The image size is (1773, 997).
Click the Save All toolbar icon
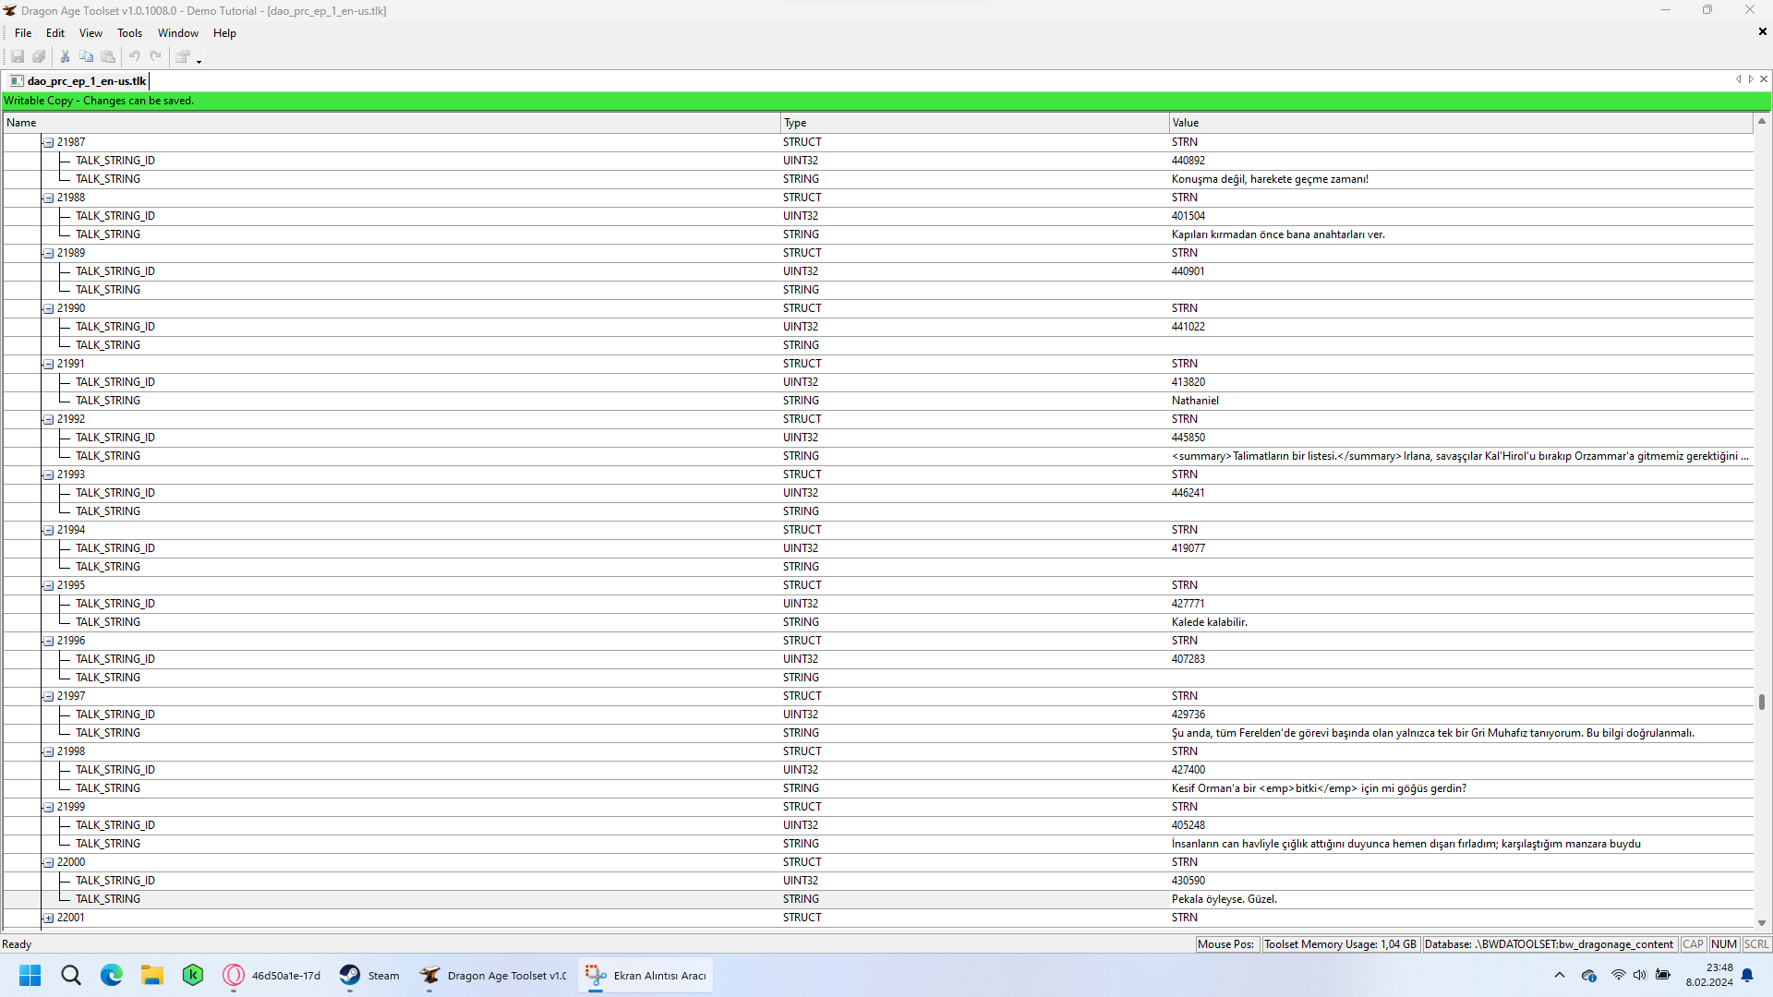(39, 57)
